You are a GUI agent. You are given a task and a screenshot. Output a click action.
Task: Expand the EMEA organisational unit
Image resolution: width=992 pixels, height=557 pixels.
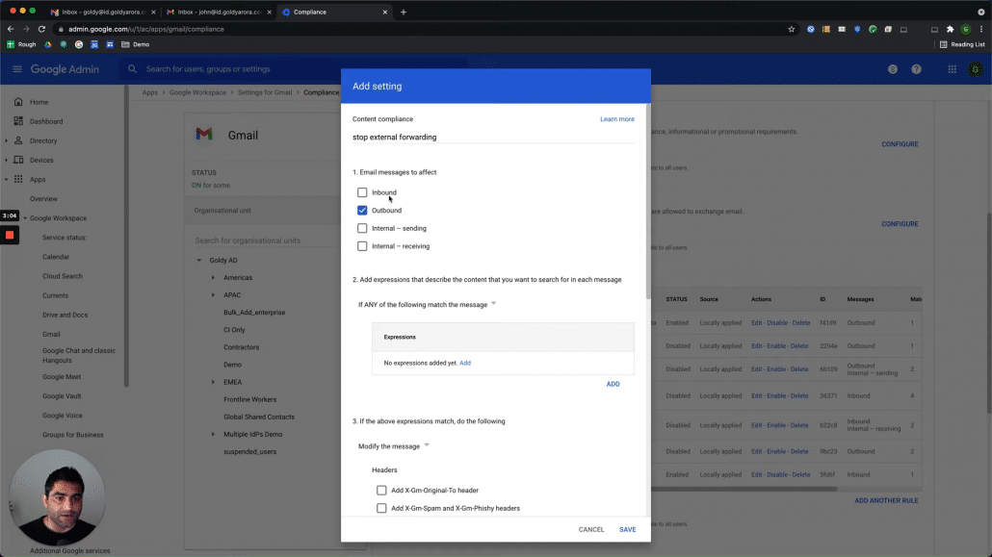[213, 382]
